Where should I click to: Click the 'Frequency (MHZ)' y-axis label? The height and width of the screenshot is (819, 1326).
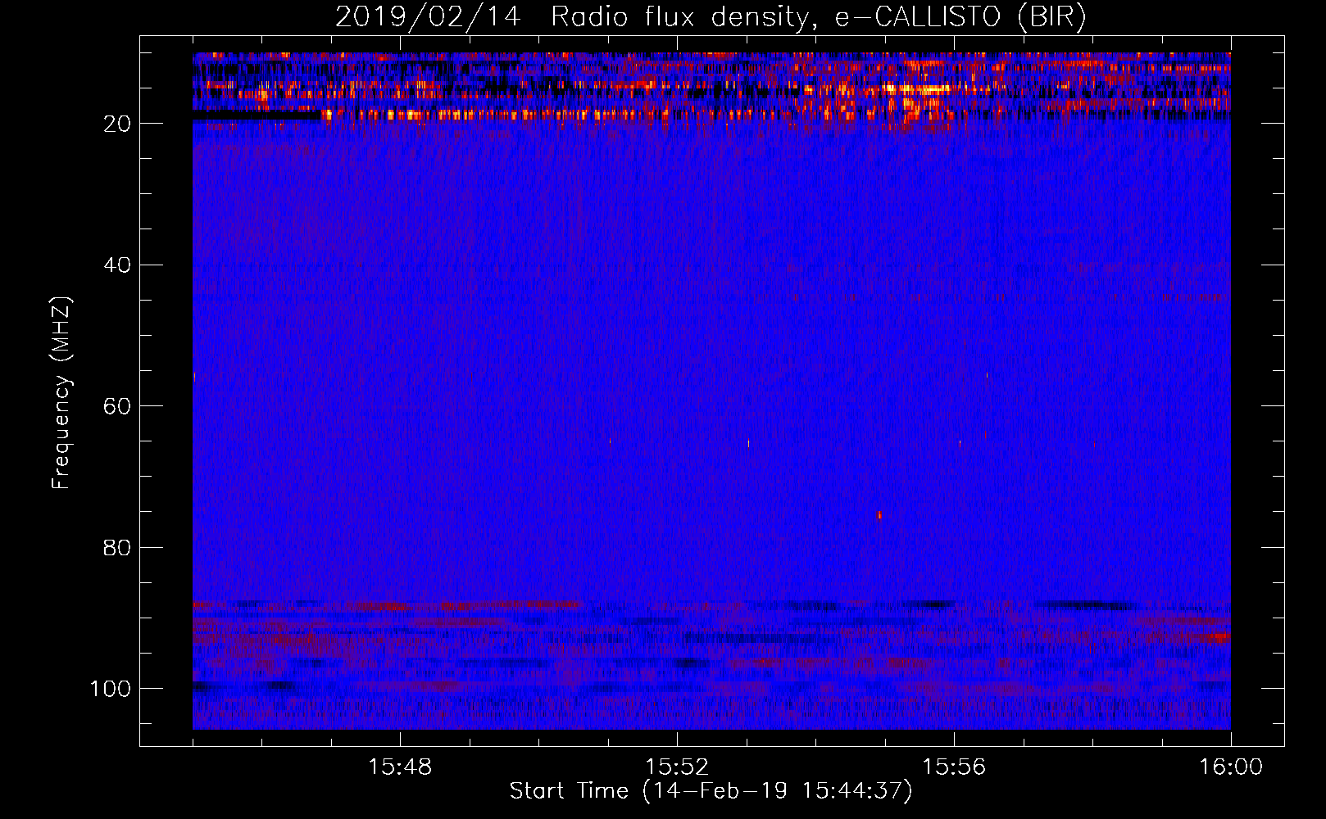pyautogui.click(x=61, y=393)
